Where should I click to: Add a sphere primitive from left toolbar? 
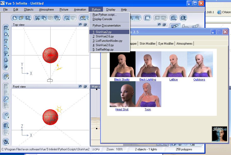point(6,35)
